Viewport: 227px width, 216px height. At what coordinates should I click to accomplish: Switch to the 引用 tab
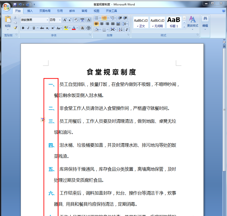coord(60,11)
